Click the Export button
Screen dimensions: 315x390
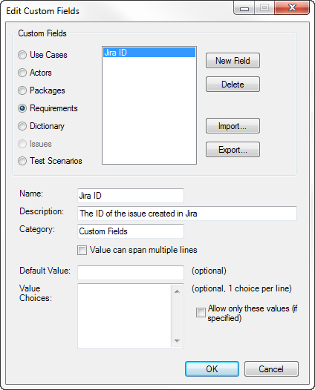tap(233, 150)
